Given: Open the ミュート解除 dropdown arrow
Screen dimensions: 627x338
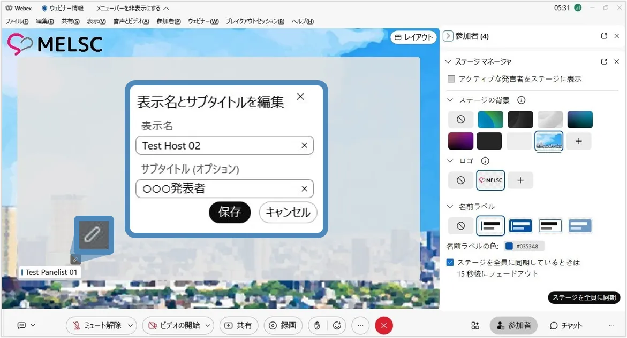Looking at the screenshot, I should pos(130,325).
